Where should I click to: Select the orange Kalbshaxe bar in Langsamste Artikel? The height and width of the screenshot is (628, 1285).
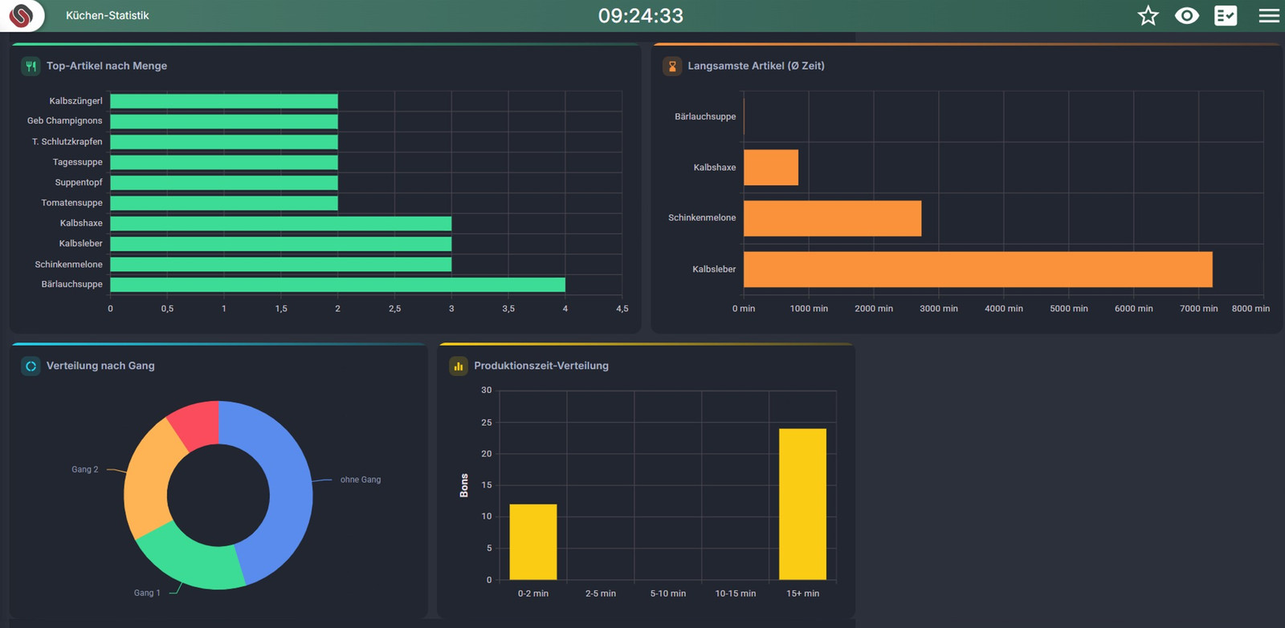click(x=771, y=168)
